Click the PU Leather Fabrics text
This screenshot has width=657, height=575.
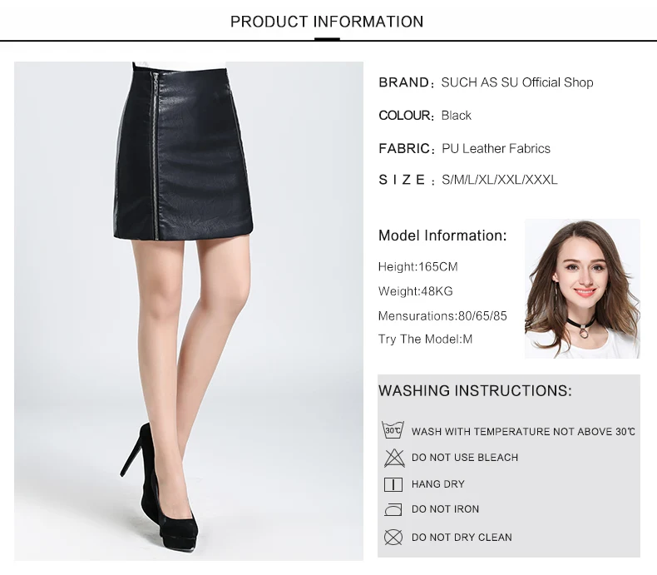496,148
